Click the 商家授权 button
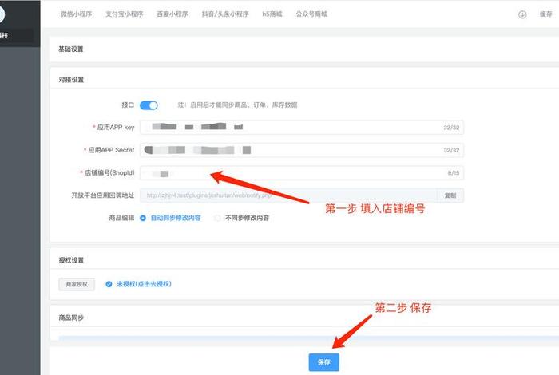The height and width of the screenshot is (375, 559). [x=77, y=284]
